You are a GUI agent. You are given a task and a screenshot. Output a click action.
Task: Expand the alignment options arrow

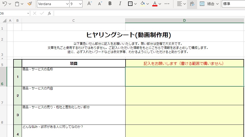click(184, 4)
